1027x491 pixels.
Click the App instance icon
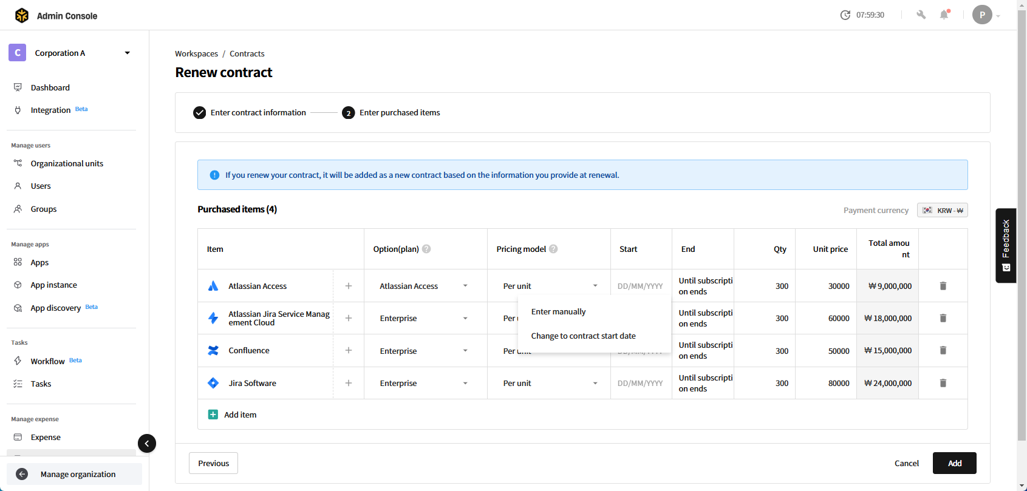pos(18,285)
